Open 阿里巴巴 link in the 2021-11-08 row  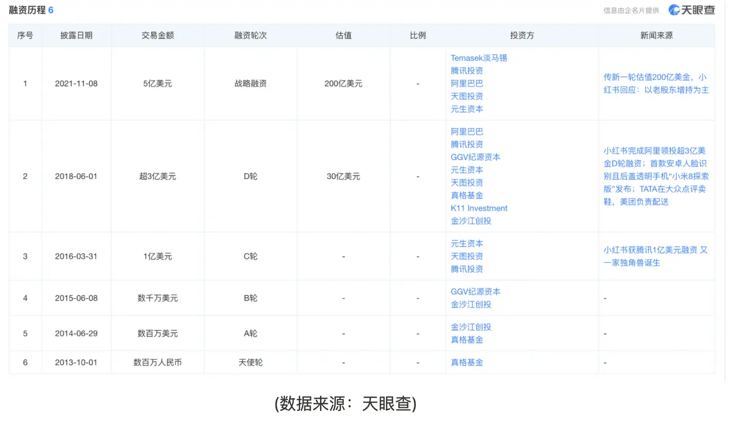point(467,84)
